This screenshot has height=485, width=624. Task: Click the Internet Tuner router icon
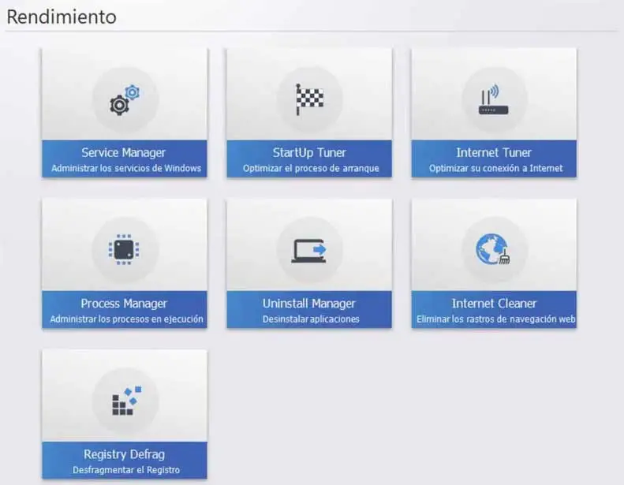point(494,99)
